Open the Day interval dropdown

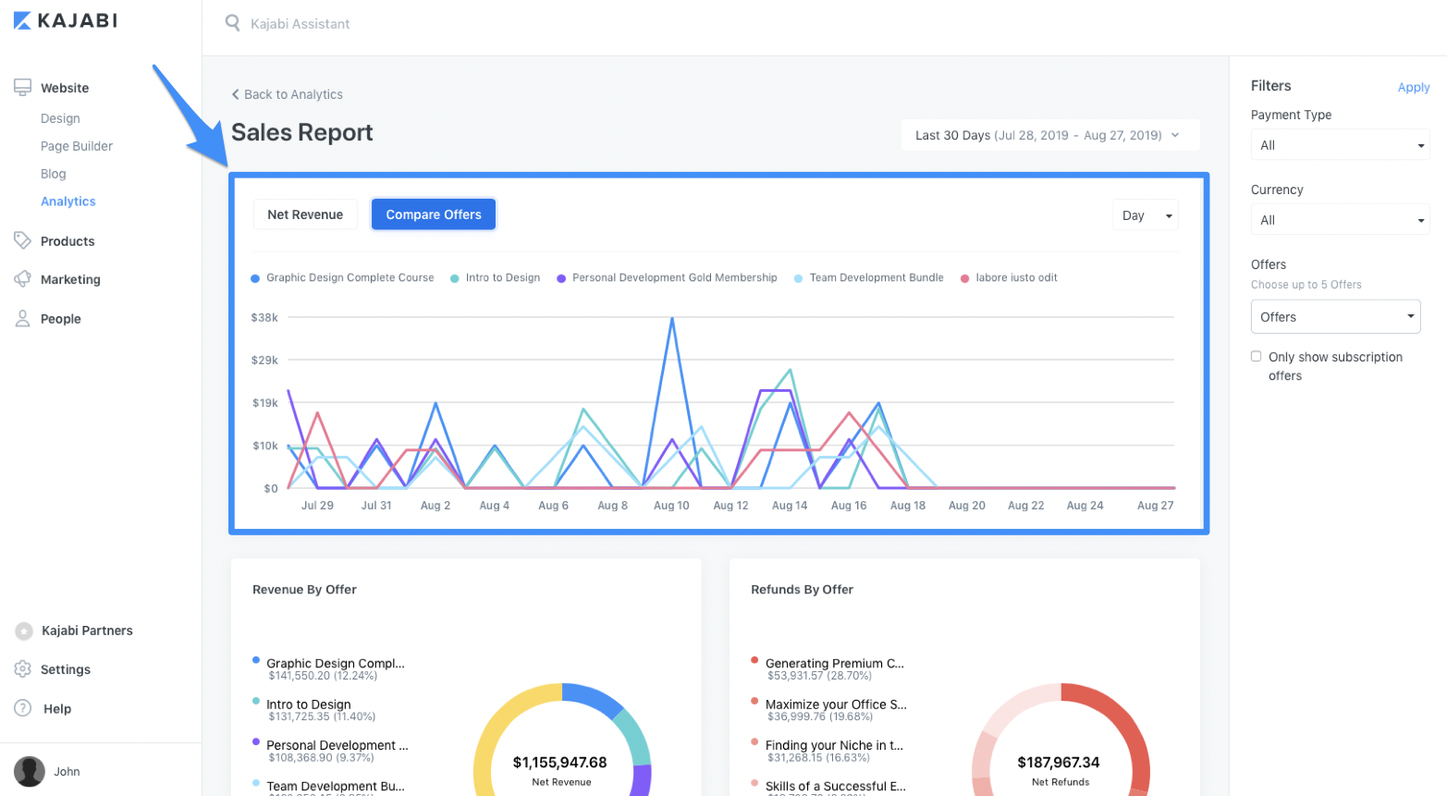point(1146,215)
